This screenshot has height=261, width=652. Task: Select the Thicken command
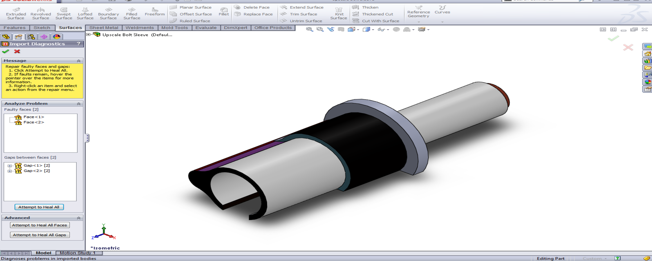pos(365,7)
